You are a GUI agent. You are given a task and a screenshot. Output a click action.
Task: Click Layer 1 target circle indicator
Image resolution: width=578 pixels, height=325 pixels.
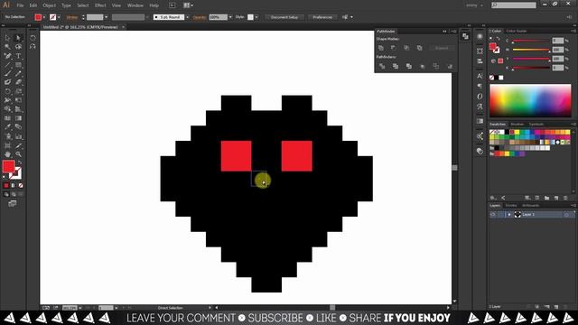(566, 215)
